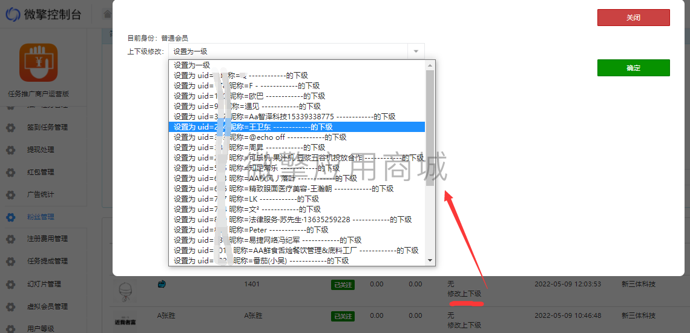Click 近我者富 avatar in A张胜 row
Screen dimensions: 690x333
coord(125,322)
